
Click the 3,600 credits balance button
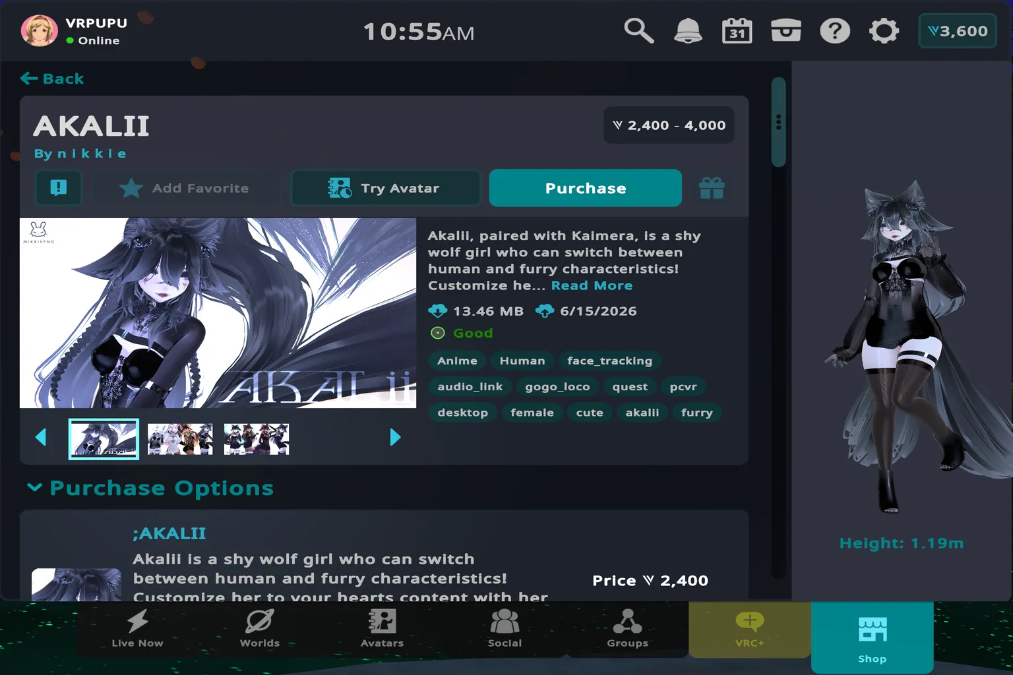tap(958, 31)
